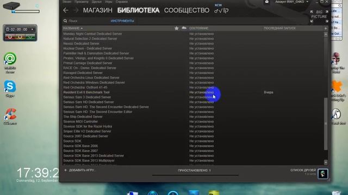Select Serious Sam HD: The Second Encounter Editor
This screenshot has width=348, height=195.
pyautogui.click(x=98, y=112)
